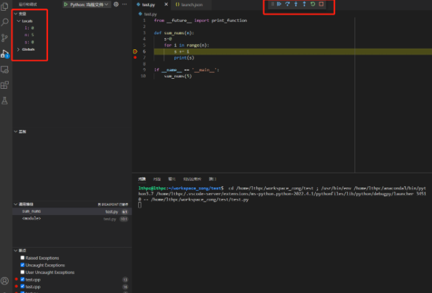Click the Step Out debug icon
432x293 pixels.
[x=304, y=4]
